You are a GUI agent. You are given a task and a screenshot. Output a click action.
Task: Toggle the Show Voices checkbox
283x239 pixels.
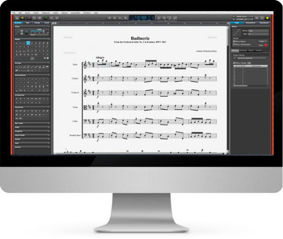pyautogui.click(x=234, y=63)
